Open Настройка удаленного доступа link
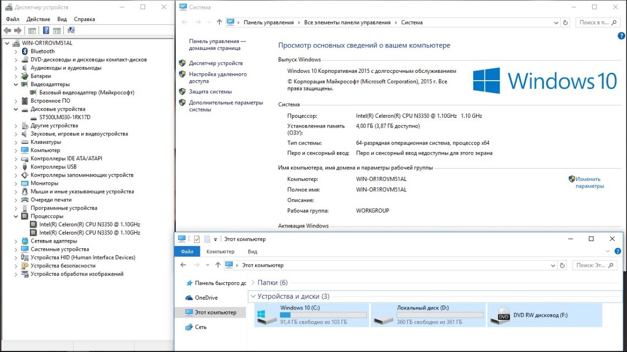This screenshot has width=627, height=352. [218, 78]
